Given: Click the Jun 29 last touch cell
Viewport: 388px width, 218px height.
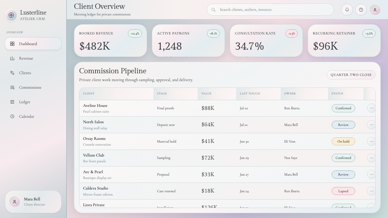Looking at the screenshot, I should coord(244,158).
